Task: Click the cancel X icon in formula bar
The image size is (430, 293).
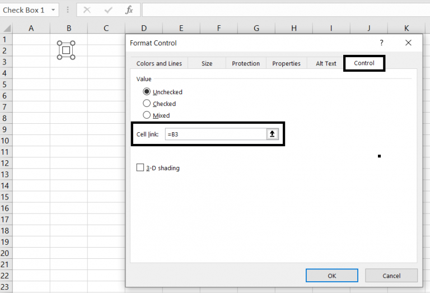Action: click(87, 10)
